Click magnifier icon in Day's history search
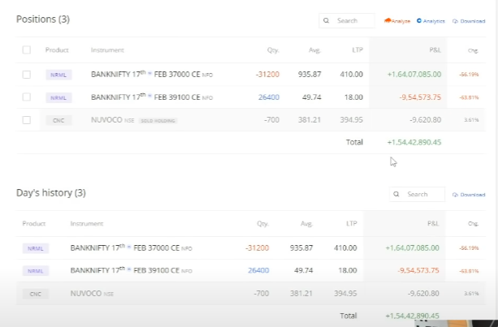Image resolution: width=498 pixels, height=327 pixels. pyautogui.click(x=396, y=194)
